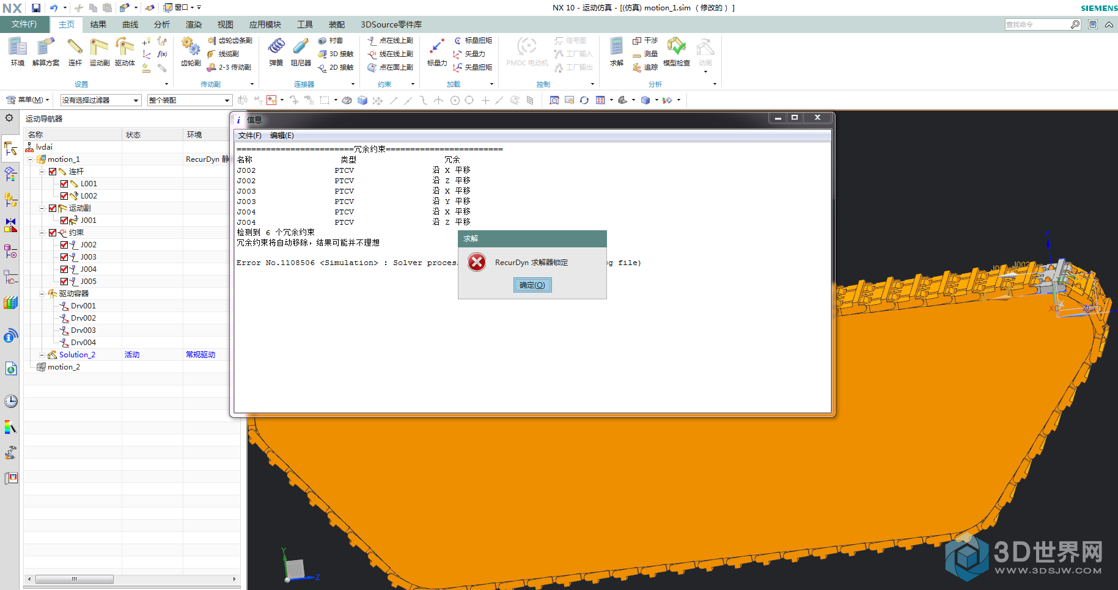This screenshot has height=590, width=1118.
Task: Click the 标量扭矩 scalar torque tool
Action: coord(473,40)
